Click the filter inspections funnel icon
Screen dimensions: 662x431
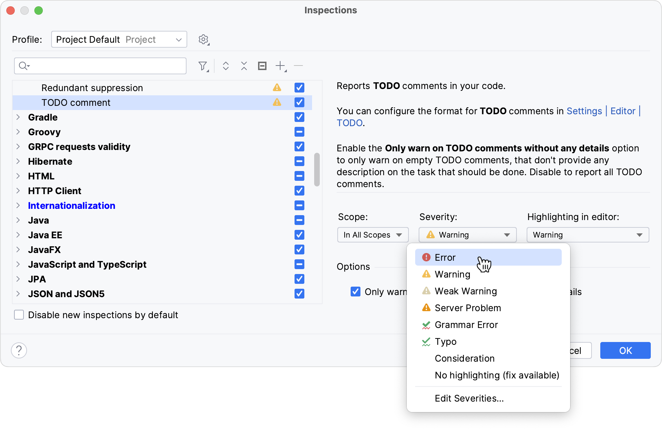203,66
